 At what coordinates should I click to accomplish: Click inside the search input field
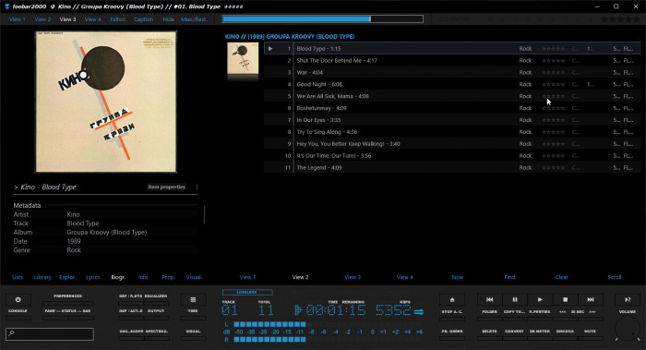coord(50,334)
